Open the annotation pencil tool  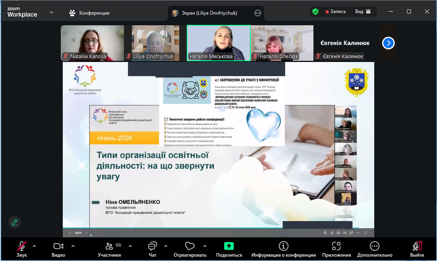pos(15,222)
